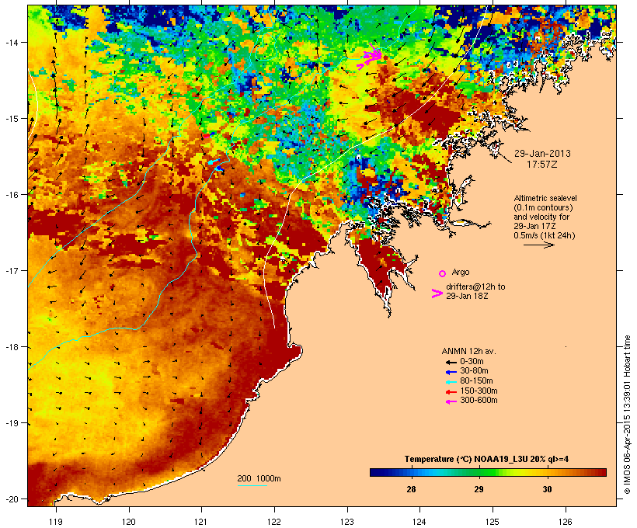Click latitude axis label -19
This screenshot has height=528, width=637.
[x=12, y=423]
